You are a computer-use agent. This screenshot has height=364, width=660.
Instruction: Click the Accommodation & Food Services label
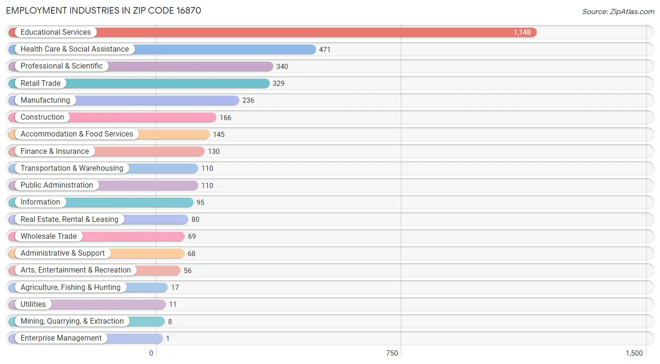(77, 134)
